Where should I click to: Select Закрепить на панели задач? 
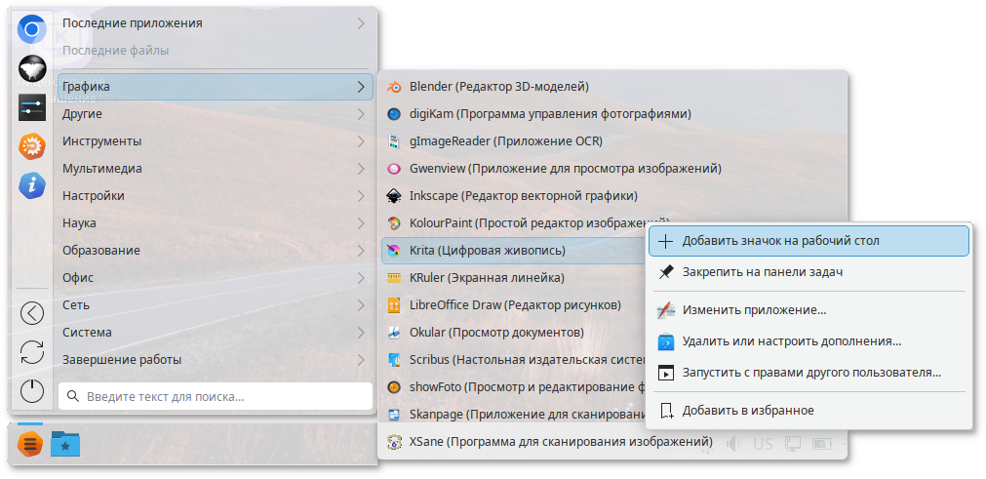point(809,272)
